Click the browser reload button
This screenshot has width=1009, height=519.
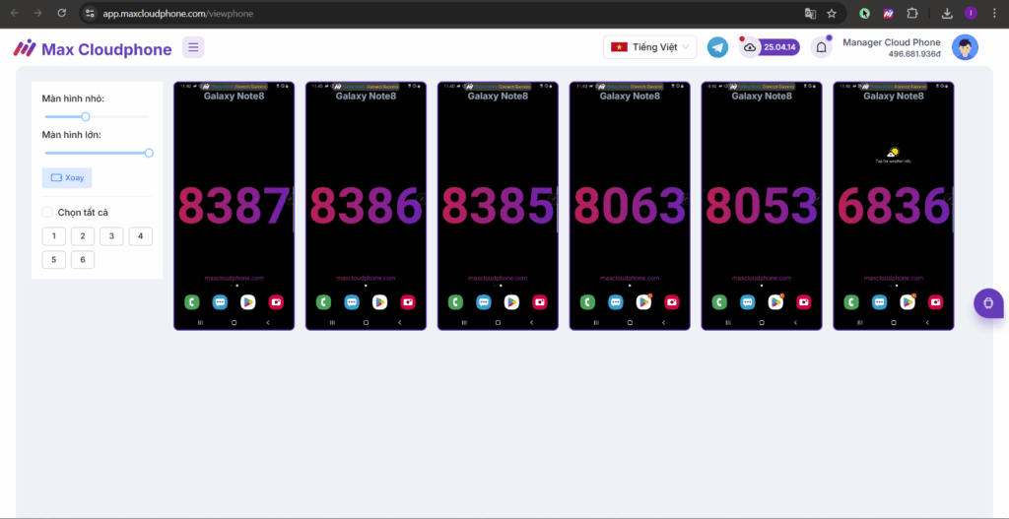[x=62, y=14]
